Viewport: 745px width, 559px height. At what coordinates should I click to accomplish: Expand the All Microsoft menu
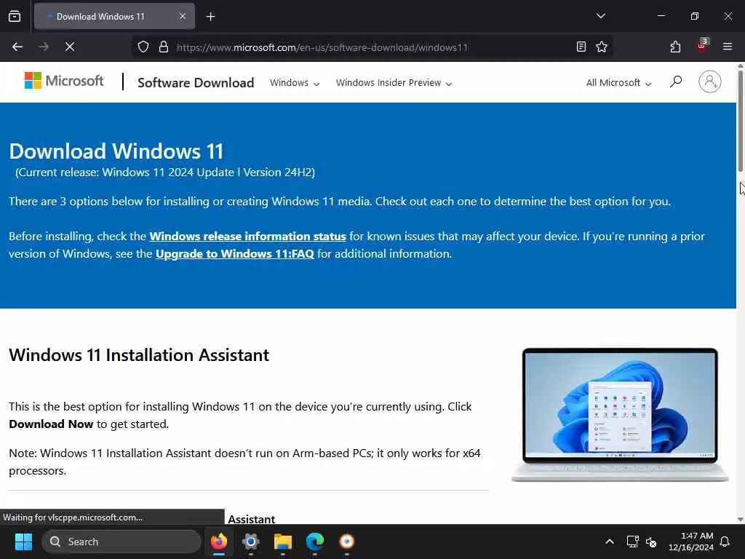pos(618,83)
